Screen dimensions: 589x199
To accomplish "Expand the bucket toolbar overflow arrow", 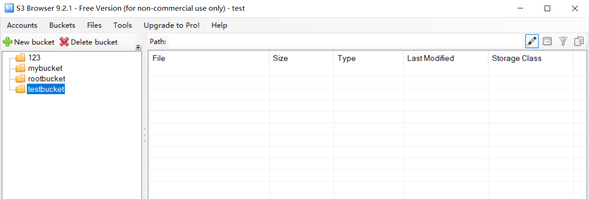I will (138, 47).
